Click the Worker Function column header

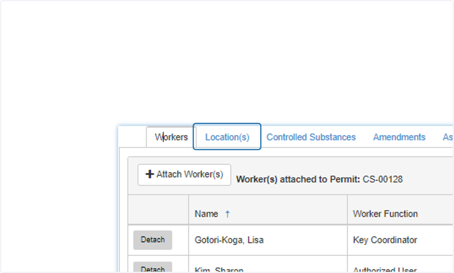(x=385, y=214)
